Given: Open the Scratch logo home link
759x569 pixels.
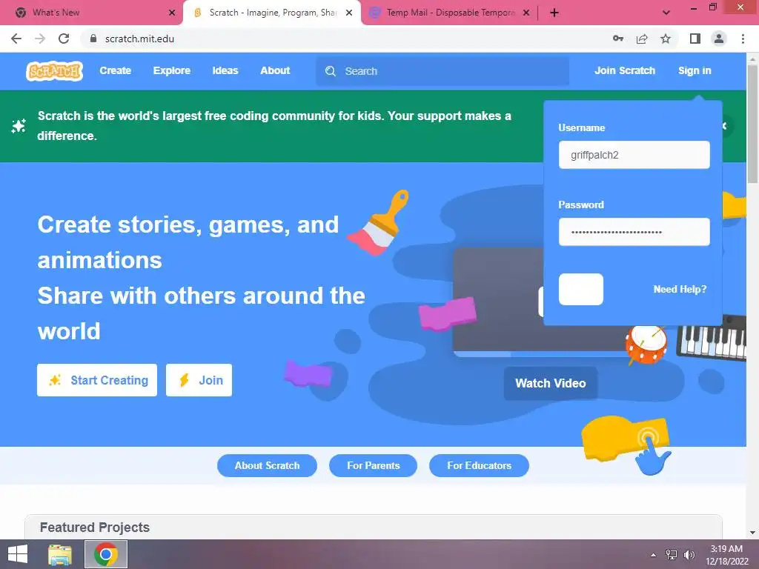Looking at the screenshot, I should point(54,71).
